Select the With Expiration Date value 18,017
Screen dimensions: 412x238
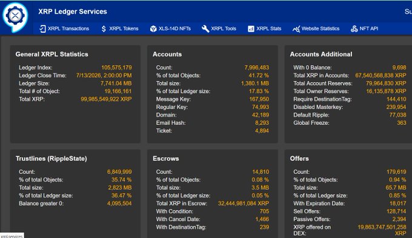(398, 203)
